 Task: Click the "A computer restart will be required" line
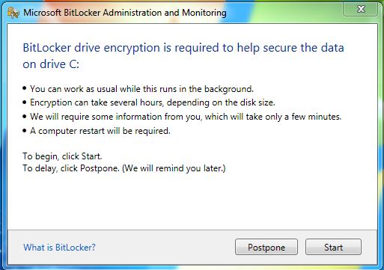point(100,131)
